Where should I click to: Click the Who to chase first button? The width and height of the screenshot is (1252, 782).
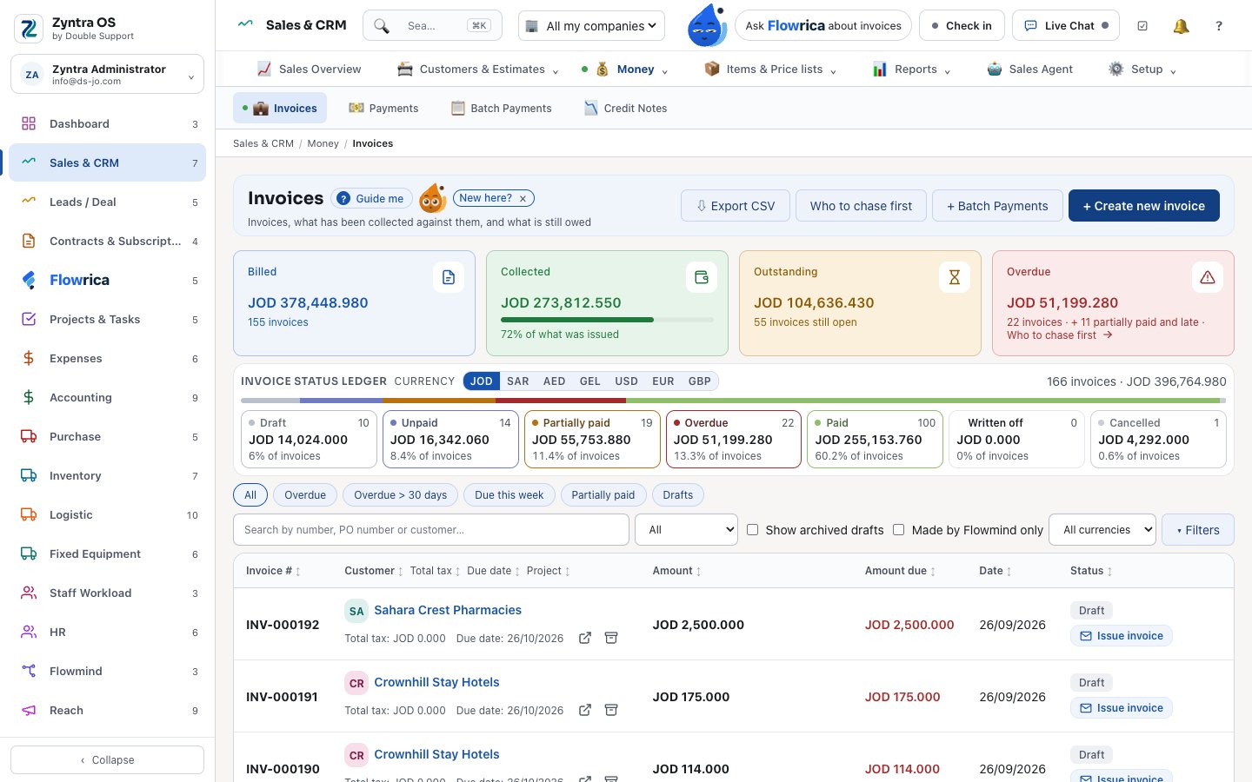pos(861,206)
